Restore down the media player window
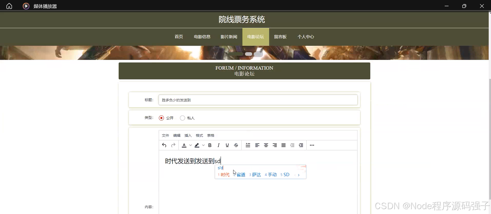This screenshot has height=214, width=491. [x=464, y=6]
